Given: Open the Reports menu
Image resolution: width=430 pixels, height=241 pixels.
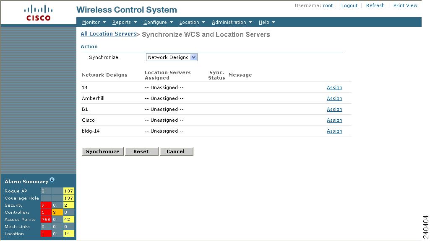Looking at the screenshot, I should click(125, 22).
